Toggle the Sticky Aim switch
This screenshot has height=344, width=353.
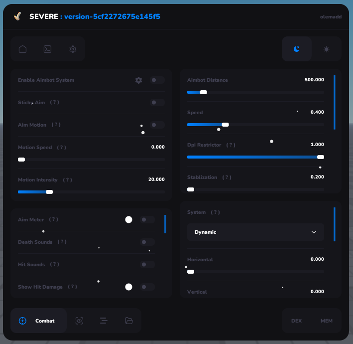157,103
